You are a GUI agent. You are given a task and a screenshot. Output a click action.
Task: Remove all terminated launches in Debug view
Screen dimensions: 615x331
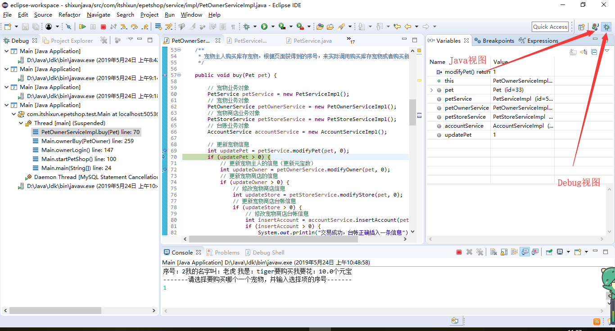pyautogui.click(x=104, y=40)
